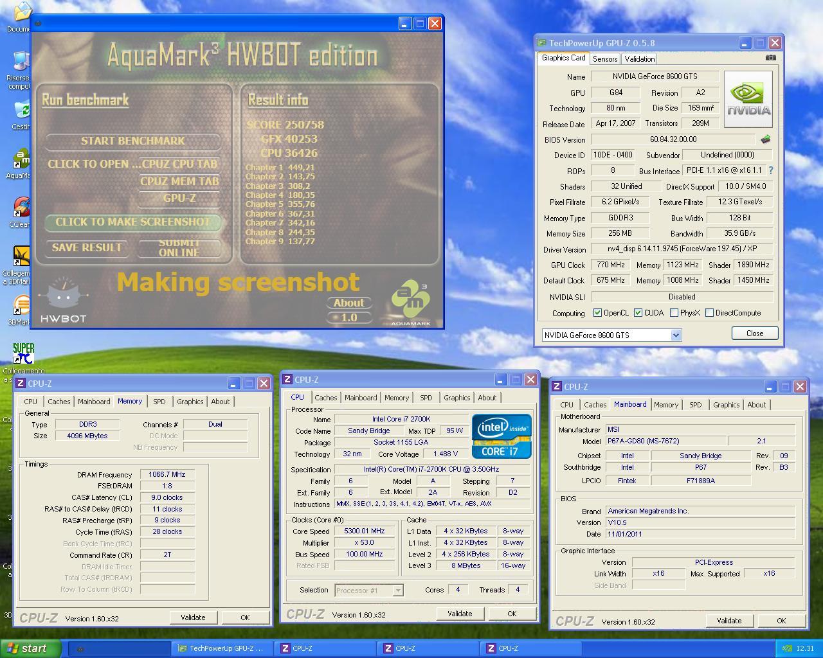
Task: Click the CPU-Z Mainboard window title icon
Action: tap(557, 387)
